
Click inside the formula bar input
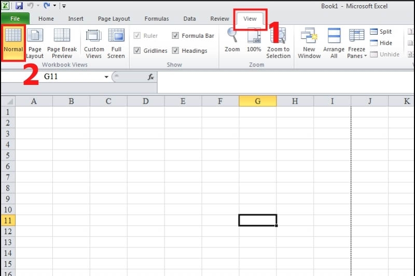(286, 82)
